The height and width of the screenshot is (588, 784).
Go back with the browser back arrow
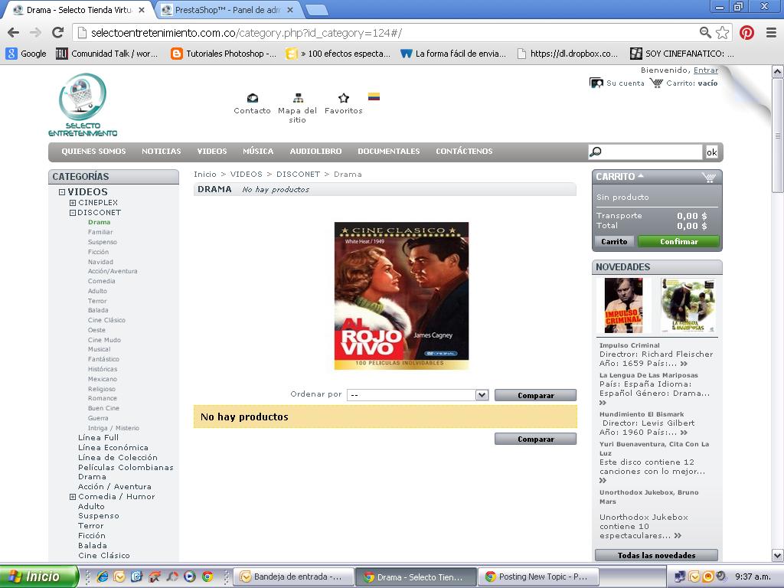tap(14, 33)
